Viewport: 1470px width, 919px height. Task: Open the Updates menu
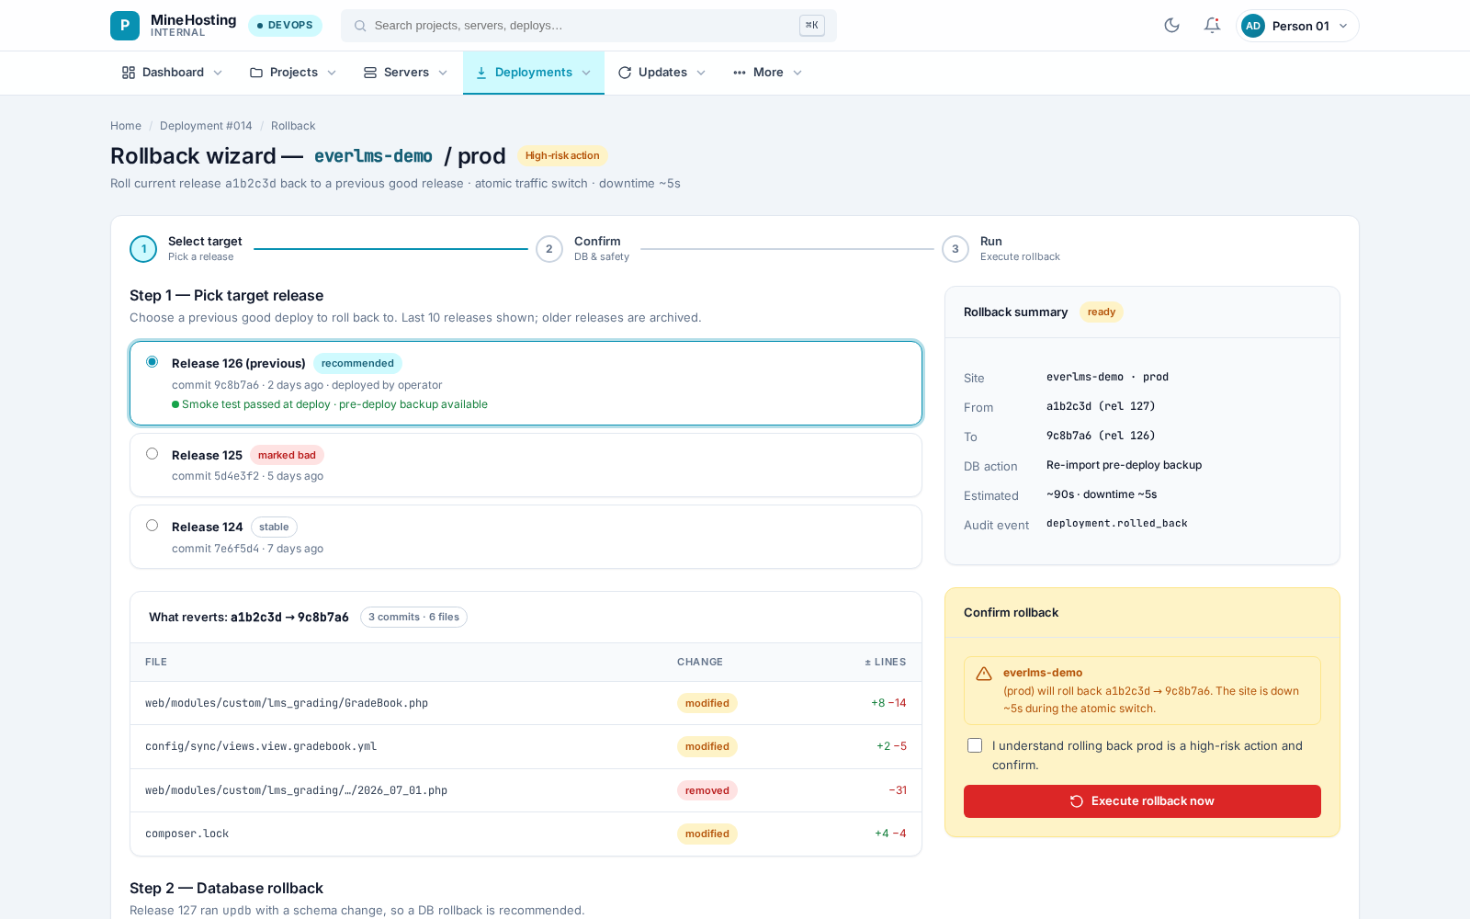(x=661, y=73)
